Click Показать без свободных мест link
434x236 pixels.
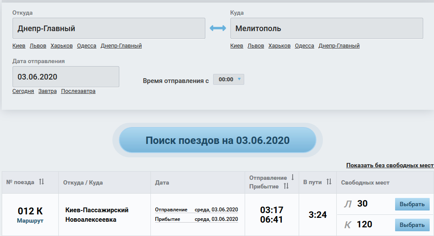pyautogui.click(x=390, y=165)
